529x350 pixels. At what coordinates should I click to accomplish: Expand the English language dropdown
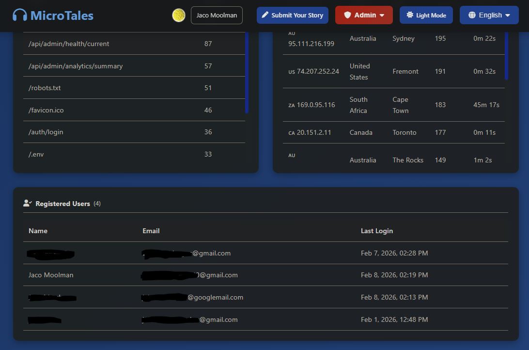(489, 15)
